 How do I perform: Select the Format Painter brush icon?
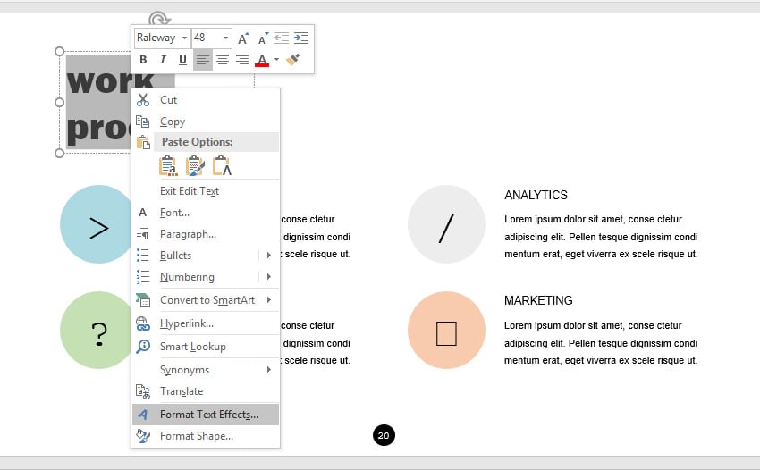tap(292, 60)
